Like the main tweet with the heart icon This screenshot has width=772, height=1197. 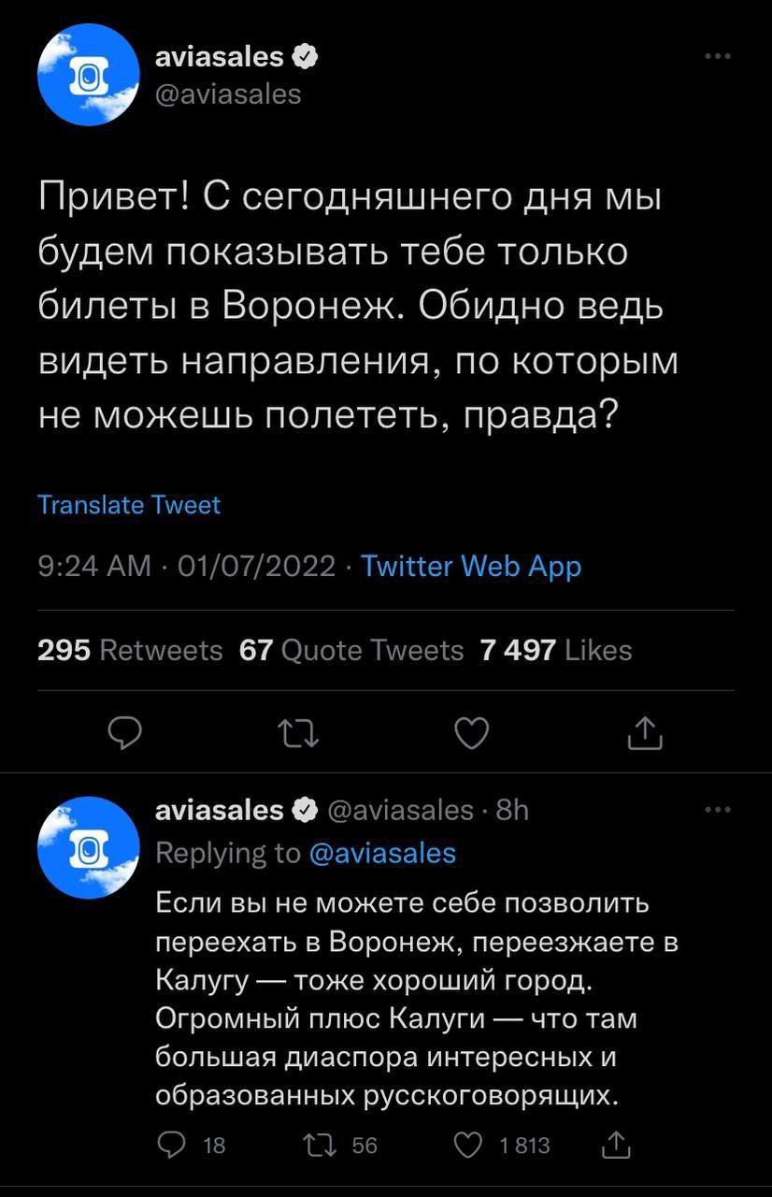[471, 735]
